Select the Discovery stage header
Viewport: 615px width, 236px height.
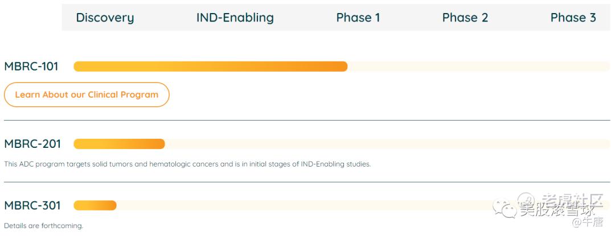point(105,18)
